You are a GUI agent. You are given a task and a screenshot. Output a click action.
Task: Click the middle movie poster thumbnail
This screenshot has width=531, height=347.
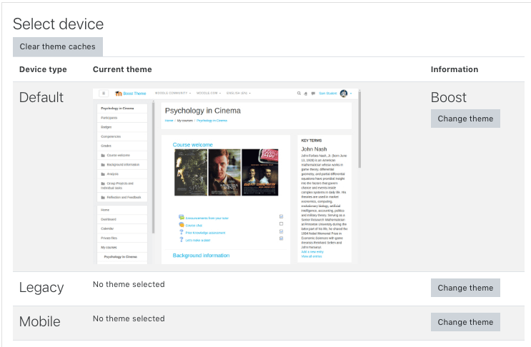pyautogui.click(x=225, y=172)
